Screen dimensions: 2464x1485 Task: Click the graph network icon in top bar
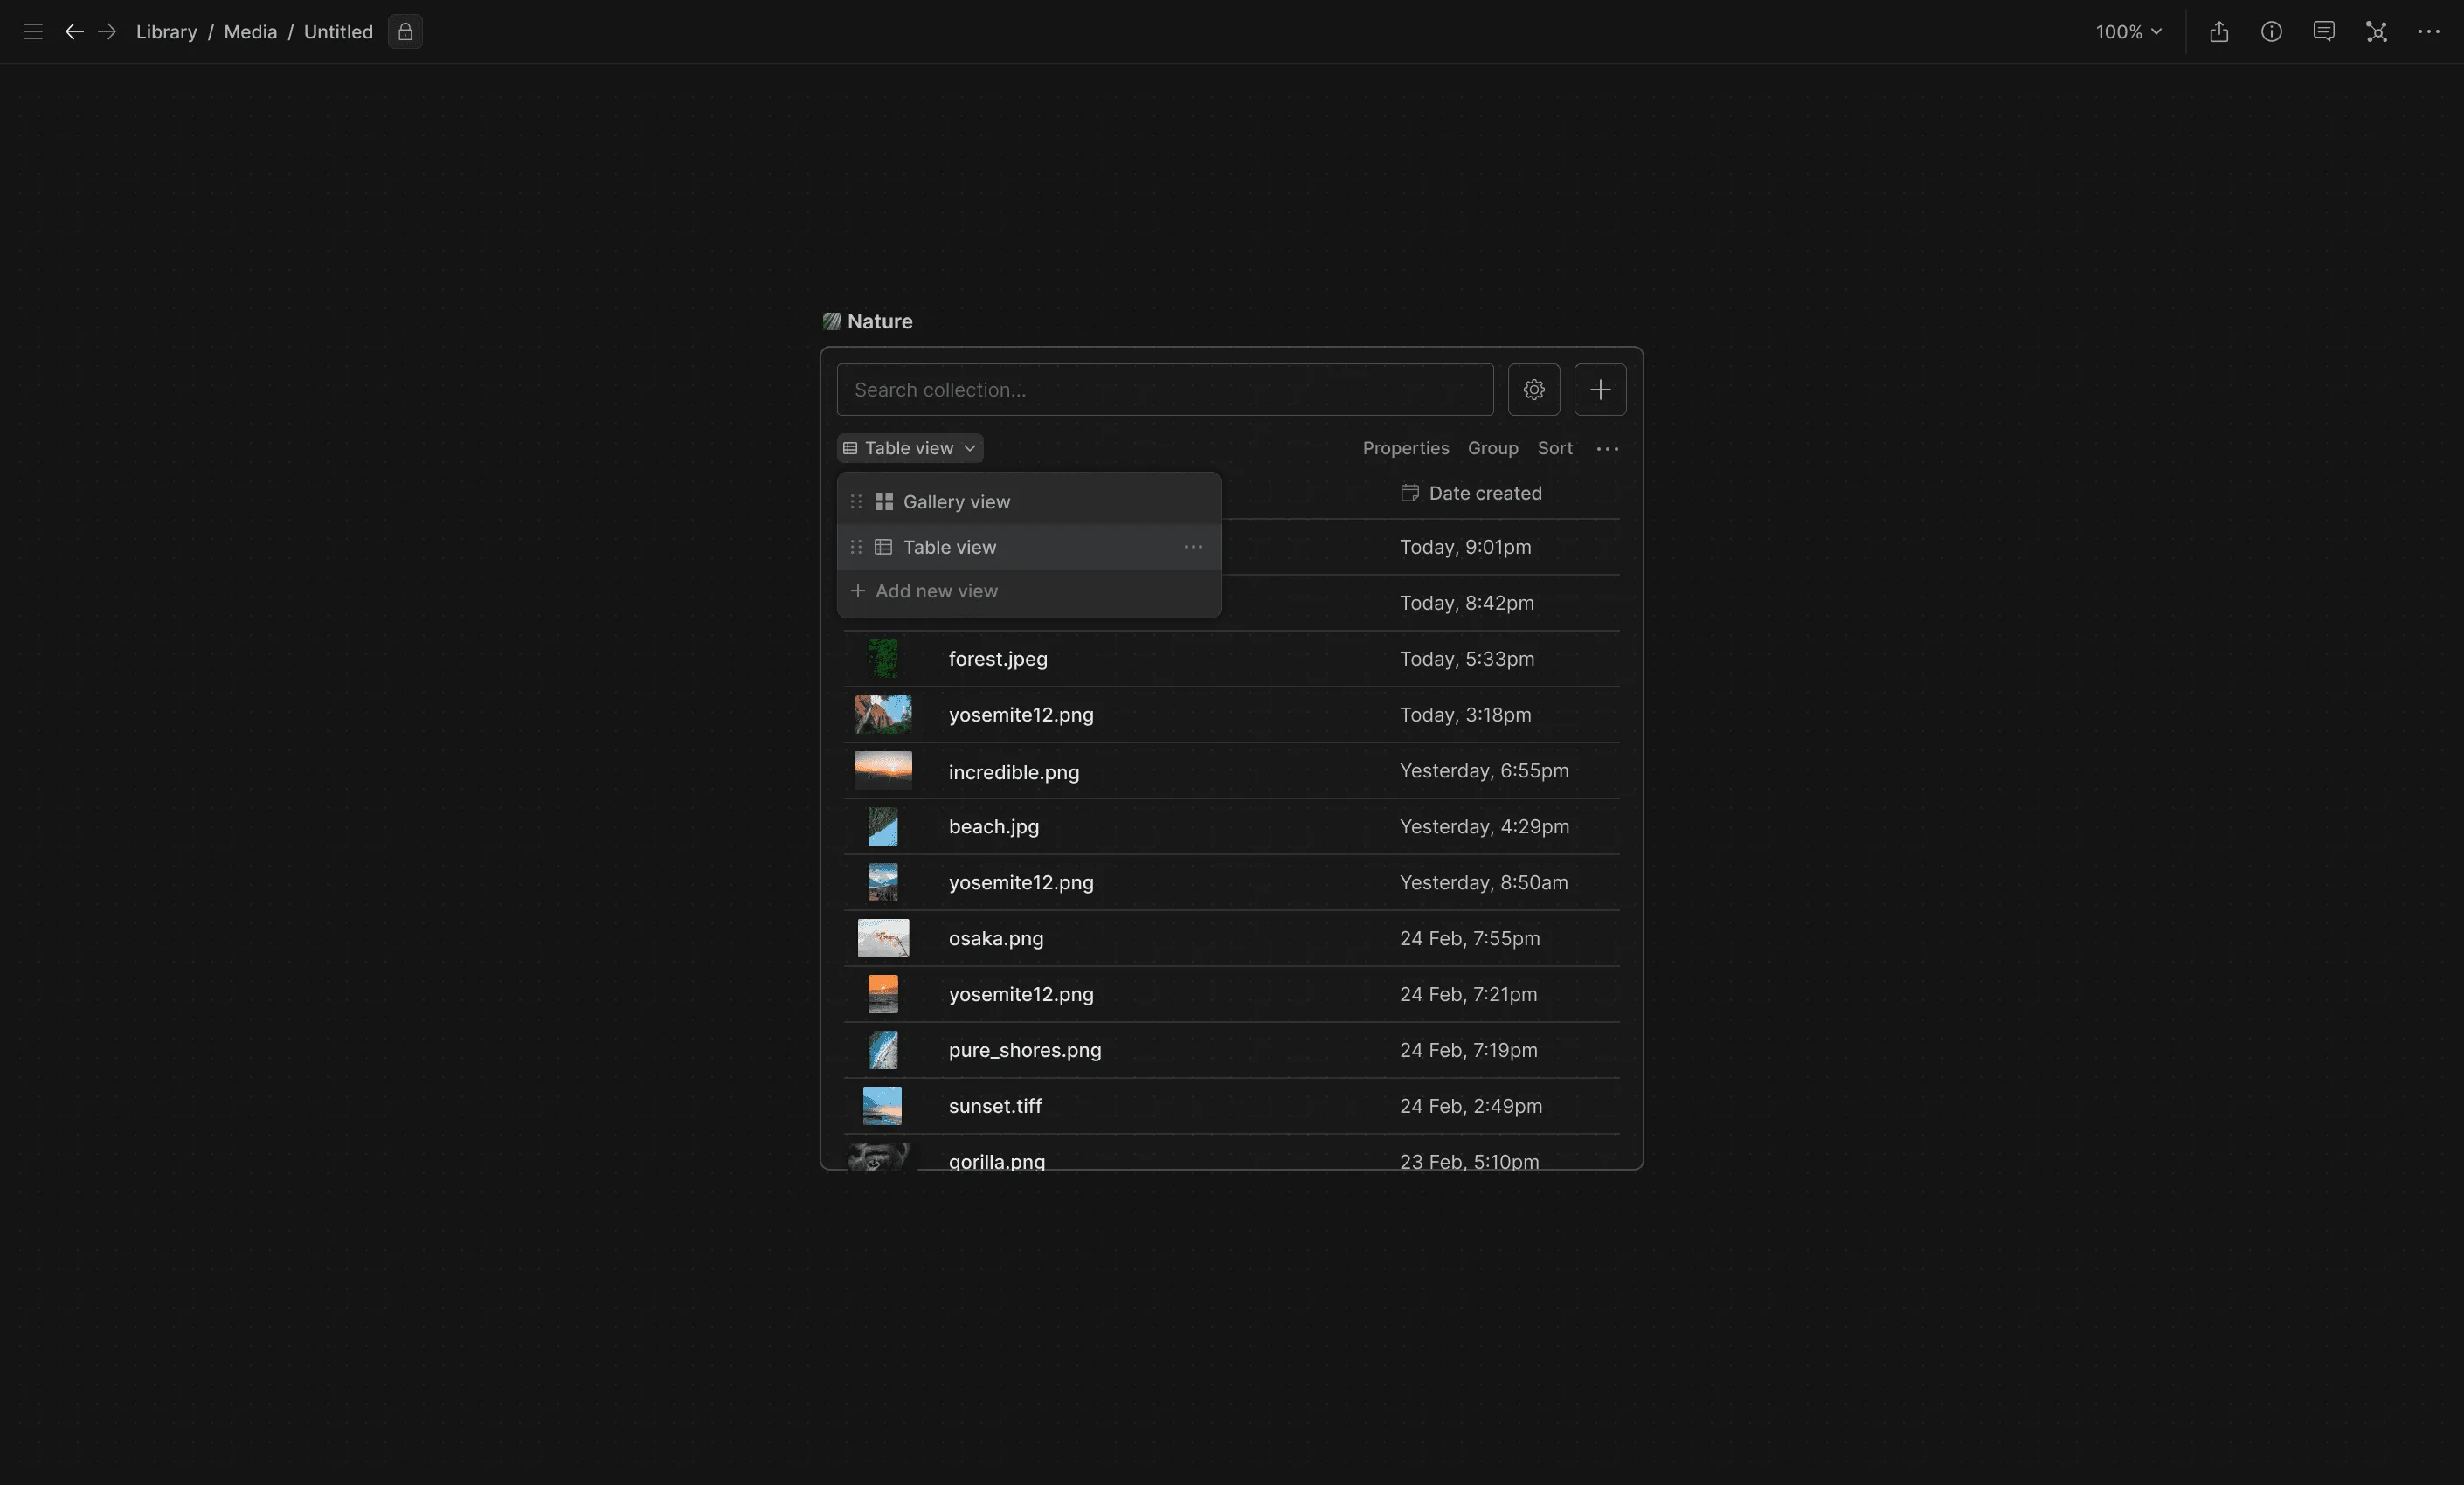point(2377,32)
